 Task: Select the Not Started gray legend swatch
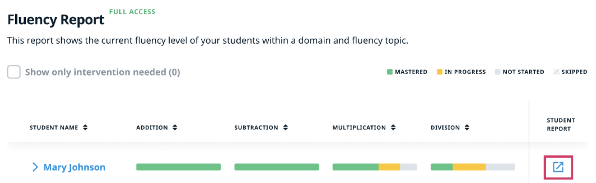497,72
